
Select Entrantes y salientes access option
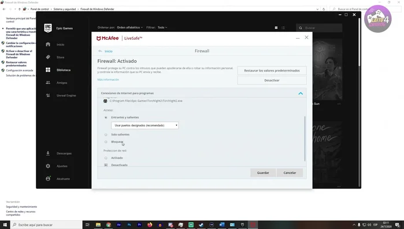106,118
